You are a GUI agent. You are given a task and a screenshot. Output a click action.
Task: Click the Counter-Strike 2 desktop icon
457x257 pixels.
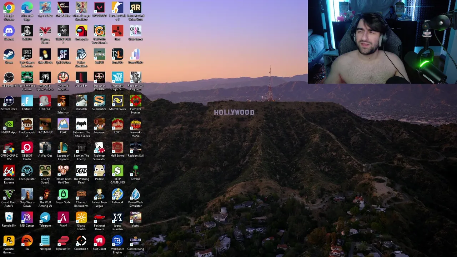[117, 7]
